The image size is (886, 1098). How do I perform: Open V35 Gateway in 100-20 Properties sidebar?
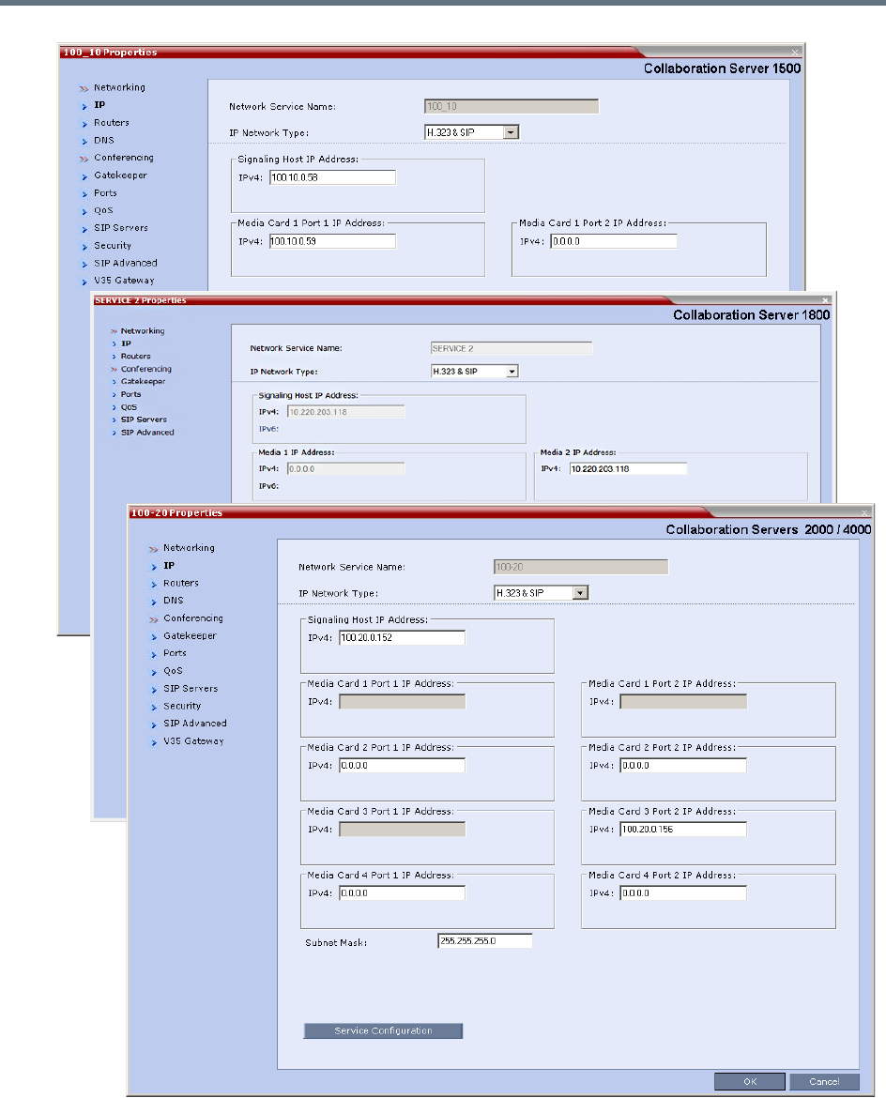(x=193, y=740)
